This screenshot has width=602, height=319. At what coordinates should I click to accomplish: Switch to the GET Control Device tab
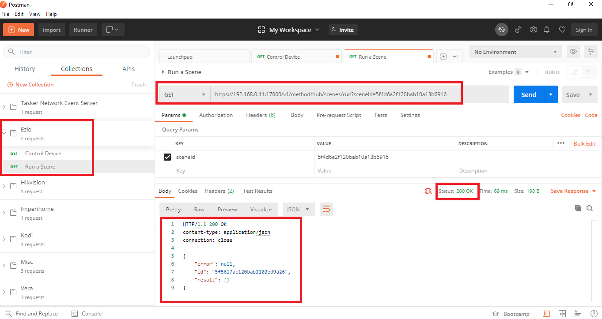297,56
